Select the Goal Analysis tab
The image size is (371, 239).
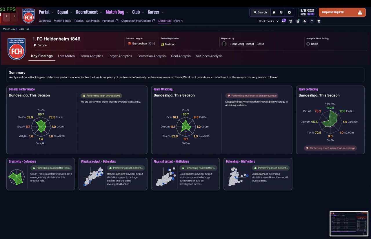(x=181, y=56)
